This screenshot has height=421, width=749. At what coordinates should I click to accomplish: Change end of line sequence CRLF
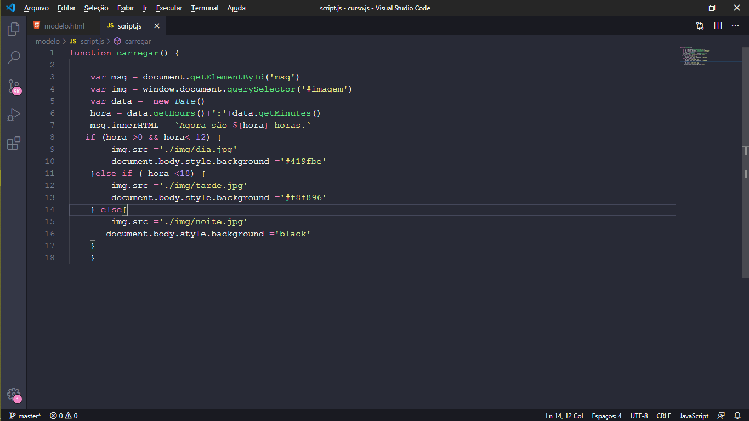pyautogui.click(x=663, y=416)
